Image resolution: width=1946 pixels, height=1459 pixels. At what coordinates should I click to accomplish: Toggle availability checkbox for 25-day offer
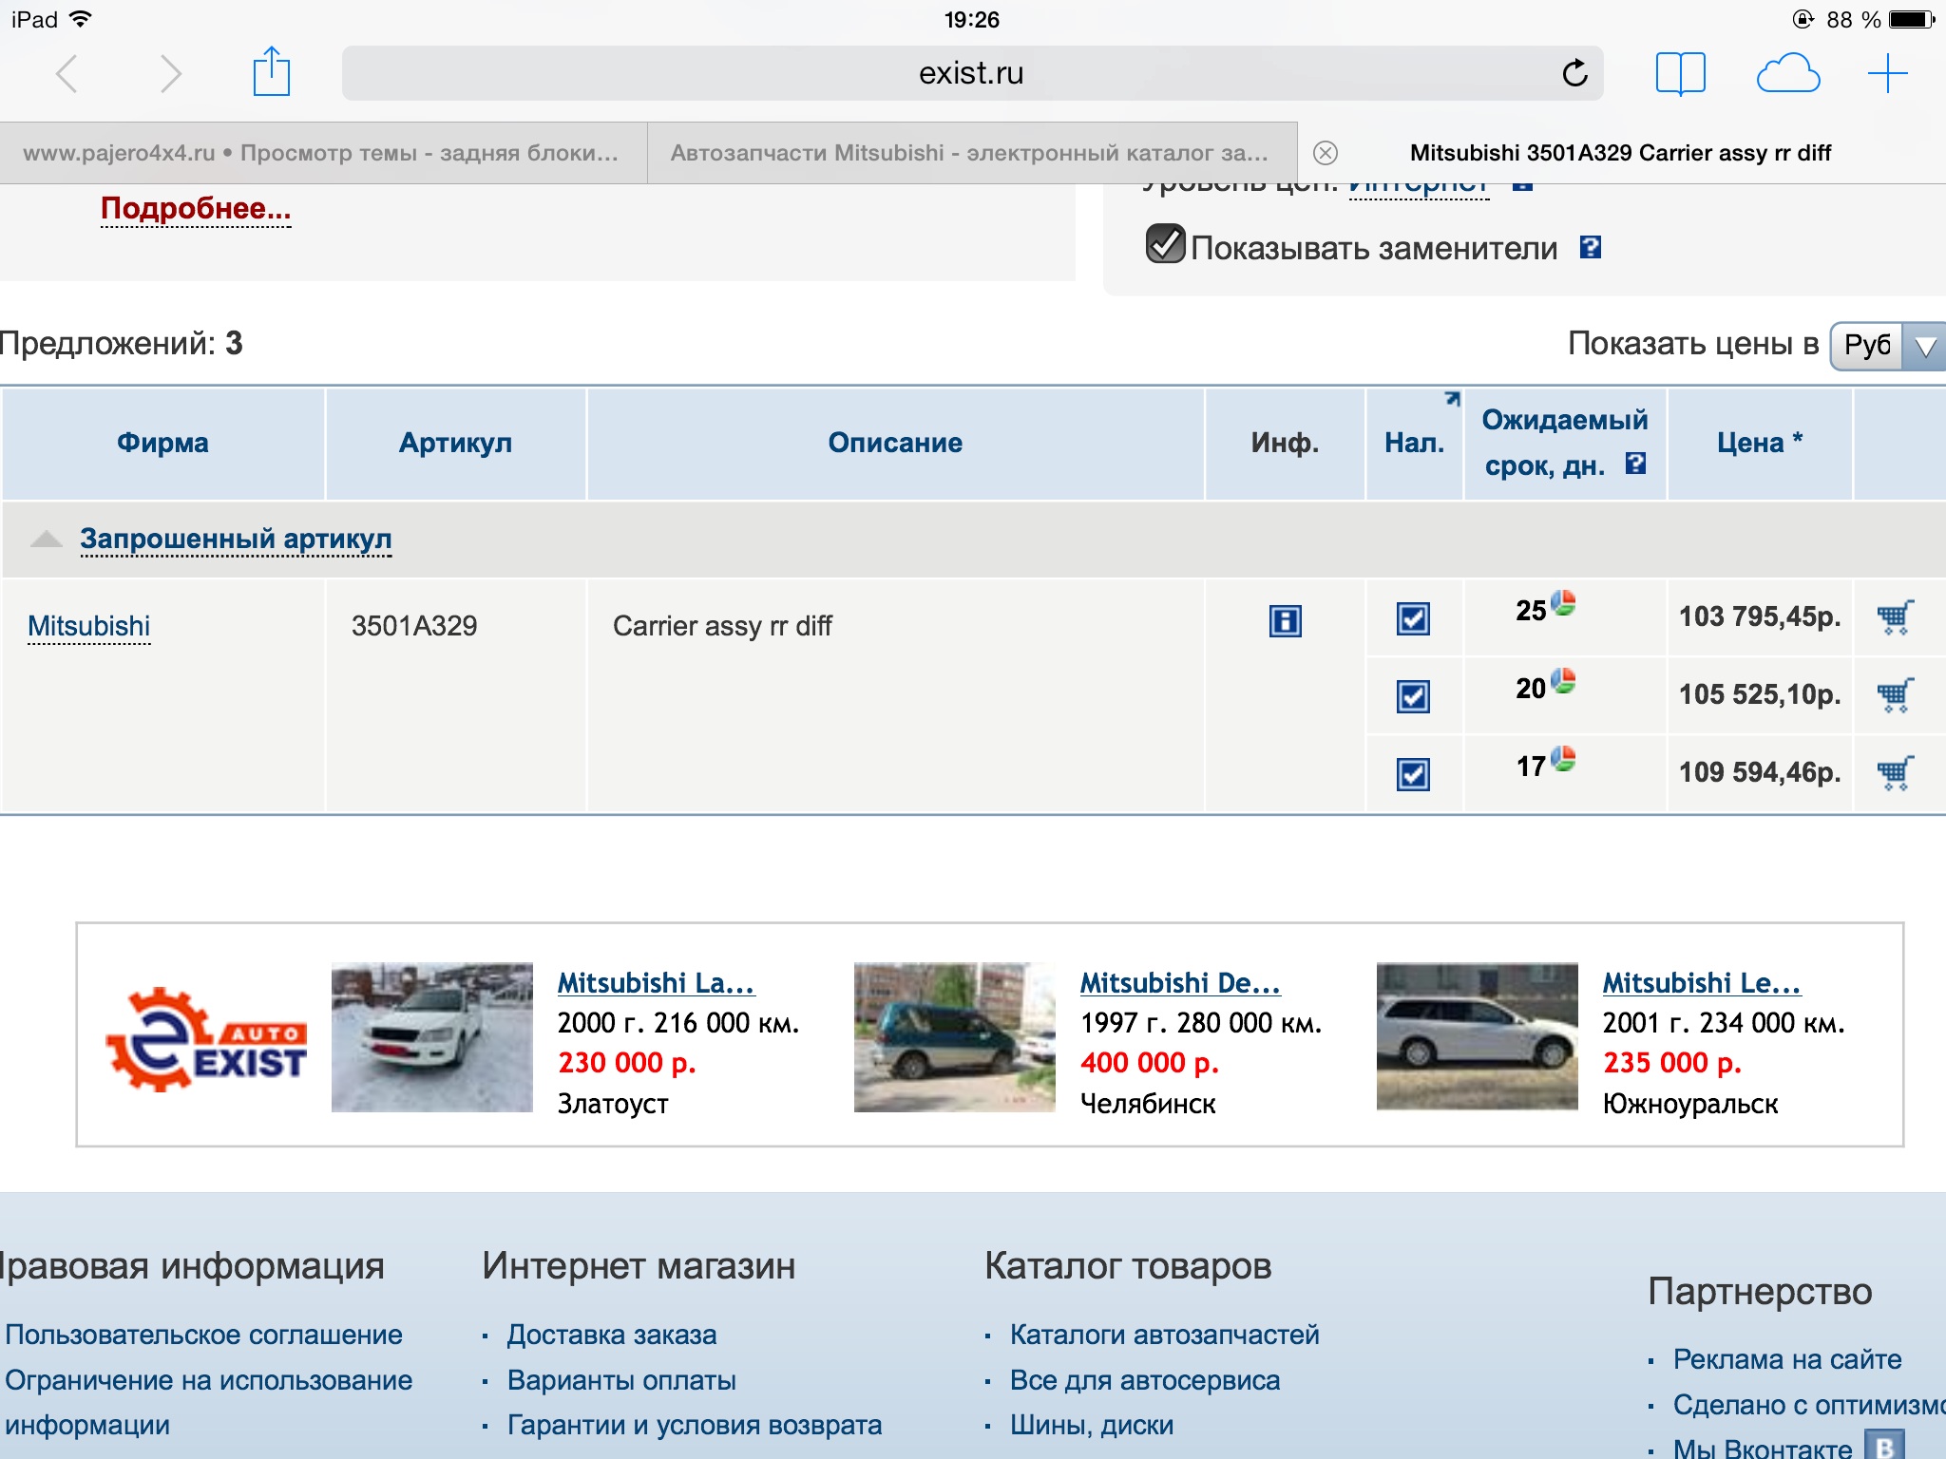click(1413, 619)
